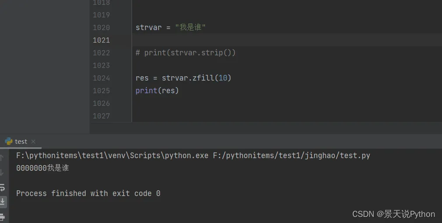Viewport: 442px width, 223px height.
Task: Close the test run tab
Action: point(33,141)
